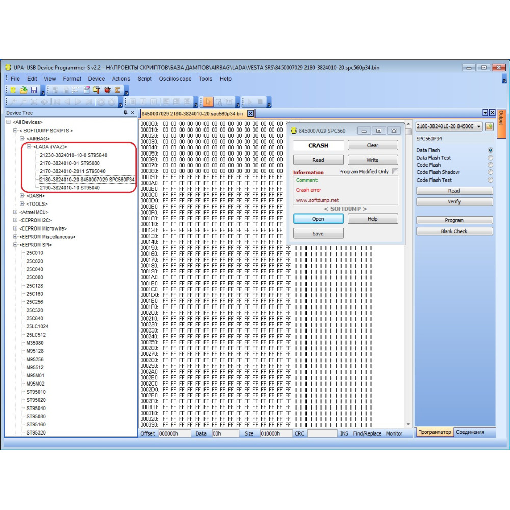
Task: Click the Clear button in SPC560 dialog
Action: point(373,145)
